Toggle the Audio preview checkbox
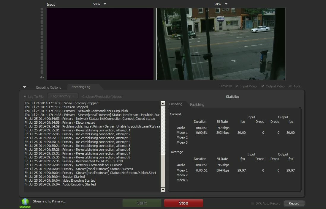326x209 pixels. point(290,86)
